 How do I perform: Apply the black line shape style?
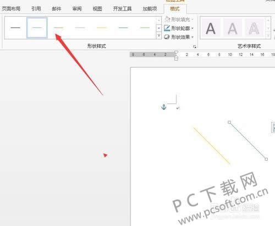tap(15, 27)
